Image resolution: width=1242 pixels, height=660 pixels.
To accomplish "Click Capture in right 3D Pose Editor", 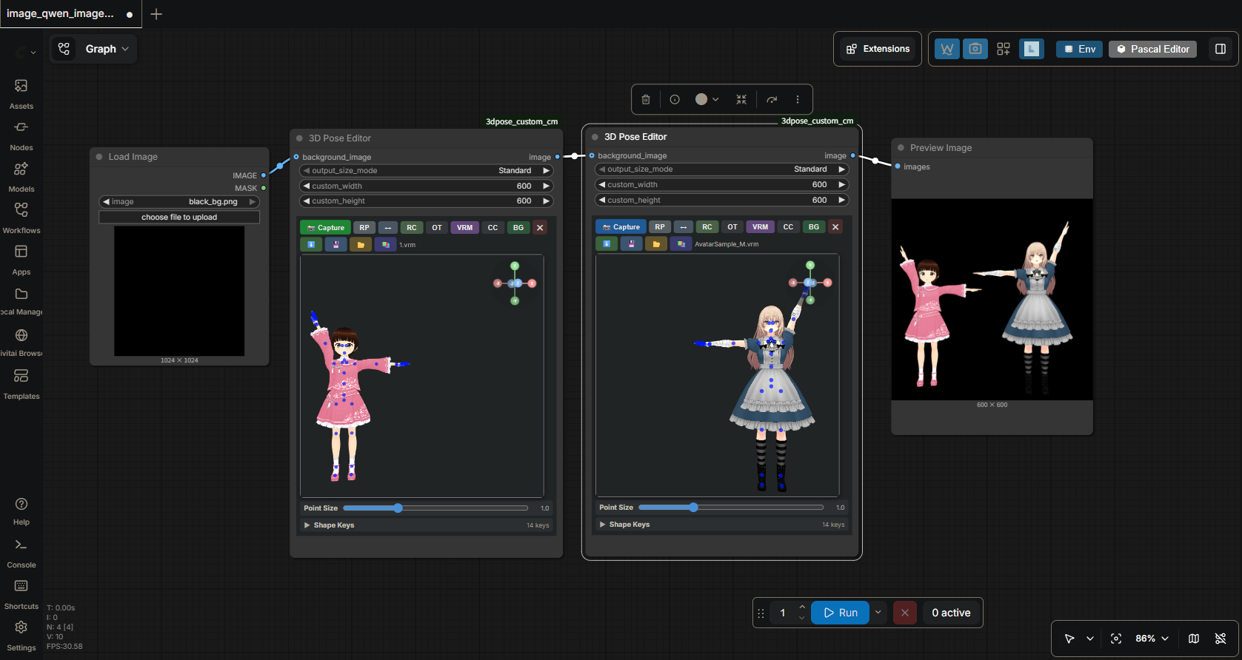I will [x=621, y=227].
